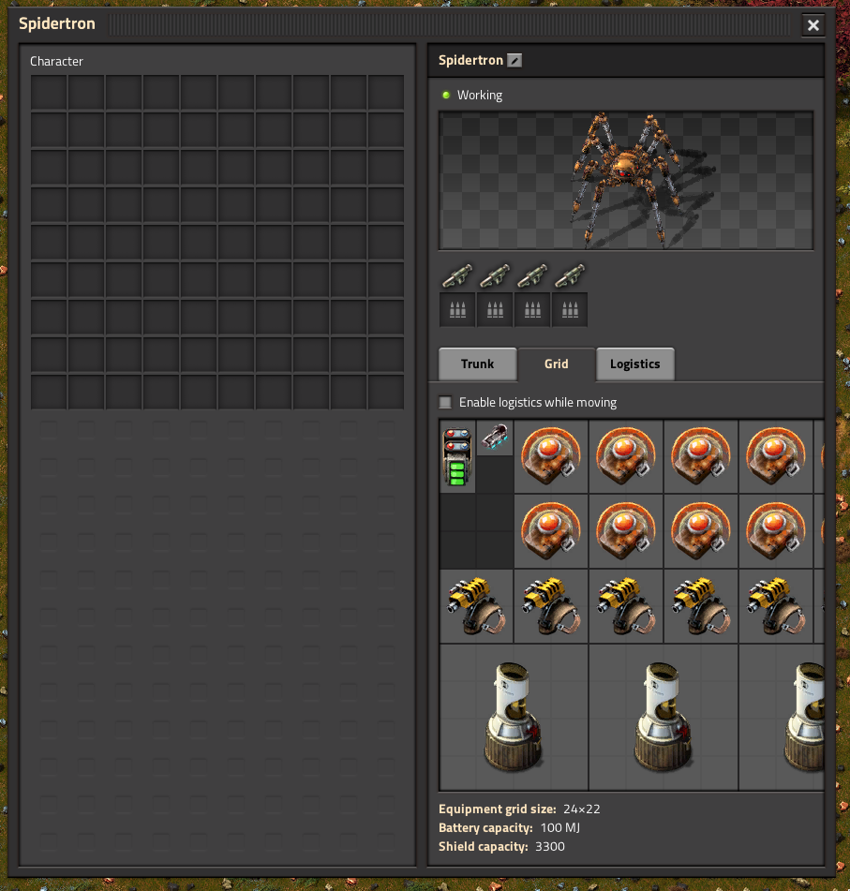The height and width of the screenshot is (891, 850).
Task: Click the last rocket ammo slot
Action: tap(570, 309)
